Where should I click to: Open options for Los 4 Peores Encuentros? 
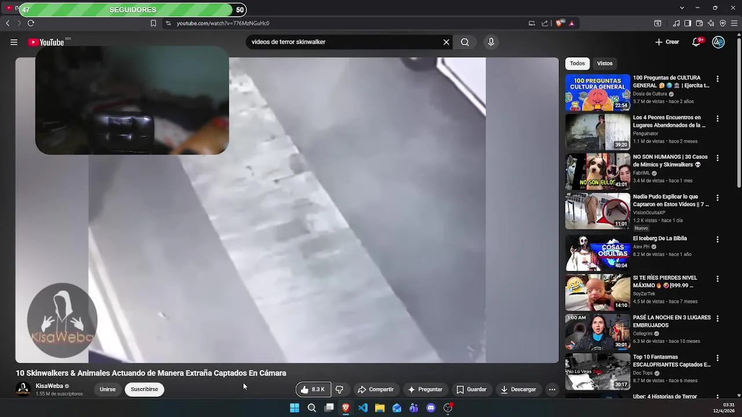pyautogui.click(x=718, y=118)
